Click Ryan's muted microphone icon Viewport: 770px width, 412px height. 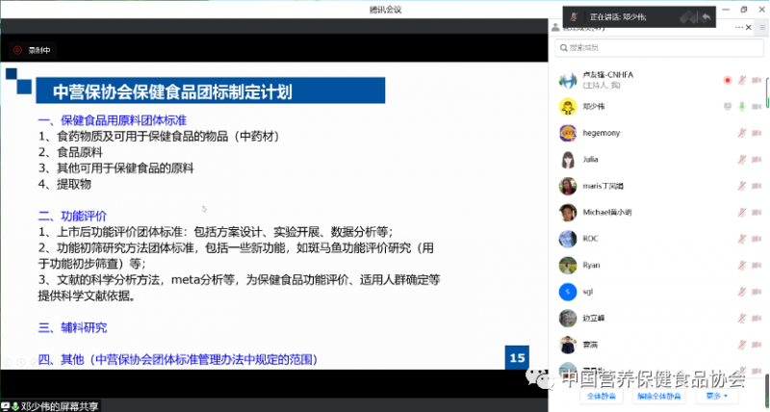click(742, 265)
